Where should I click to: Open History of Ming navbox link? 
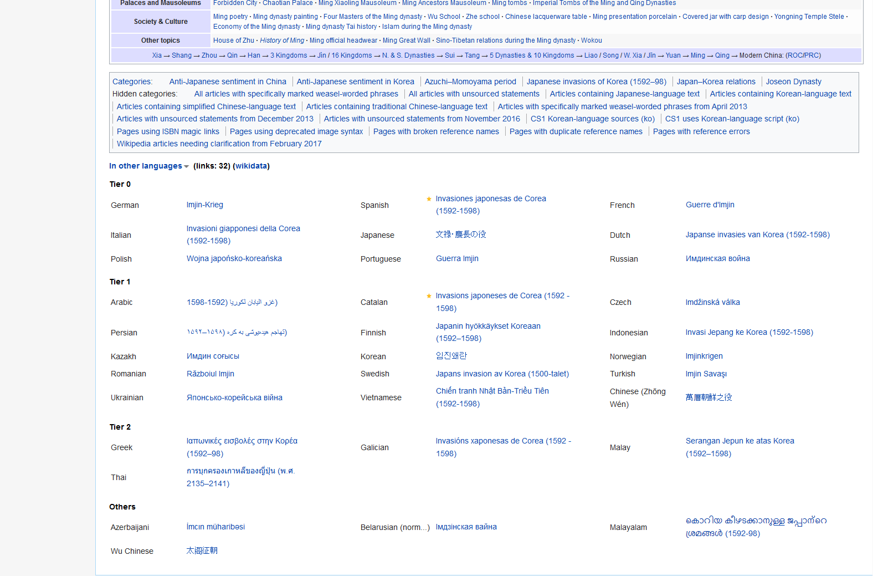(282, 40)
